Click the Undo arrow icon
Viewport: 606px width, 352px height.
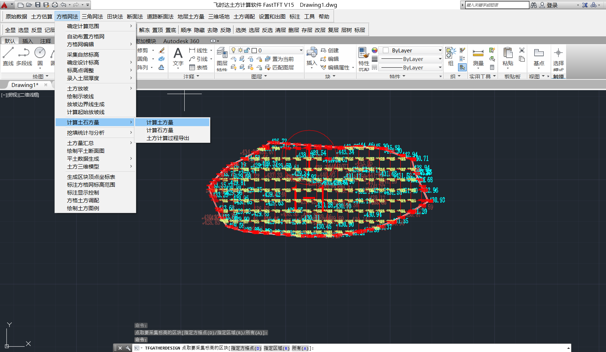tap(63, 5)
